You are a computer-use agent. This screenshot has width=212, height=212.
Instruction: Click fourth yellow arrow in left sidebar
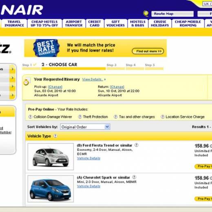(x=13, y=95)
